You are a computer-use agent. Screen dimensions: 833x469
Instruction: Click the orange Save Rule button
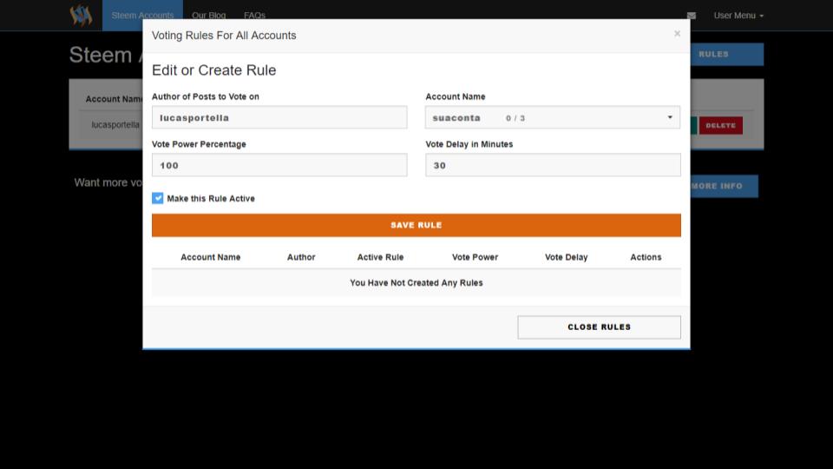coord(416,226)
